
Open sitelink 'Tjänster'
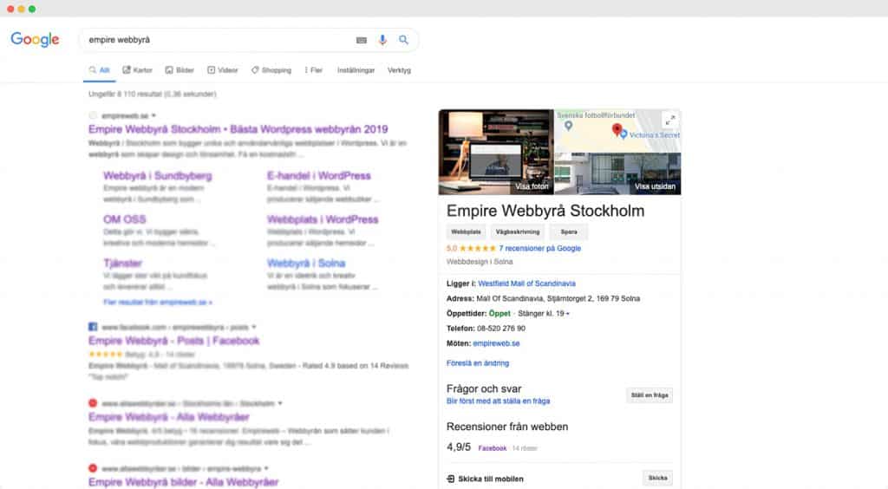(x=122, y=264)
